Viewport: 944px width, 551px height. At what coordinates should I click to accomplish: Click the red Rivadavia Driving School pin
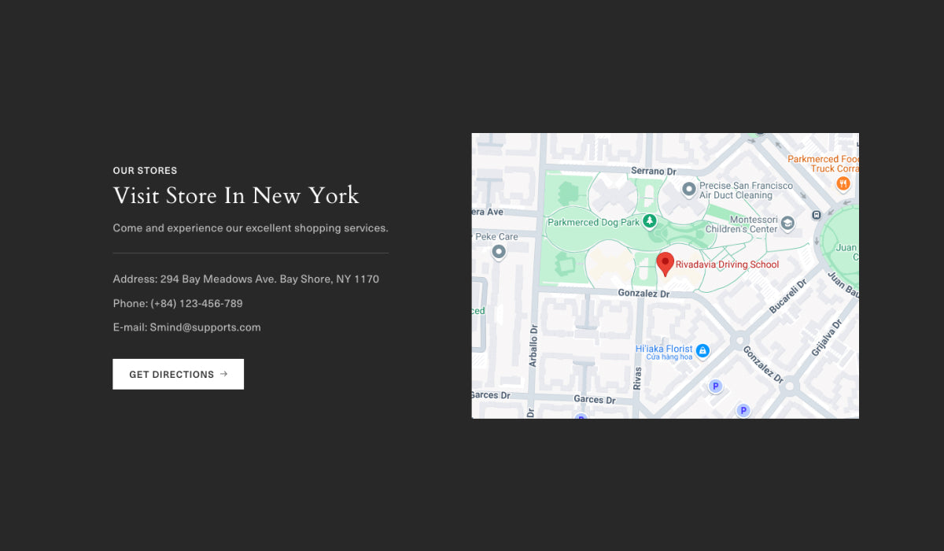point(665,263)
